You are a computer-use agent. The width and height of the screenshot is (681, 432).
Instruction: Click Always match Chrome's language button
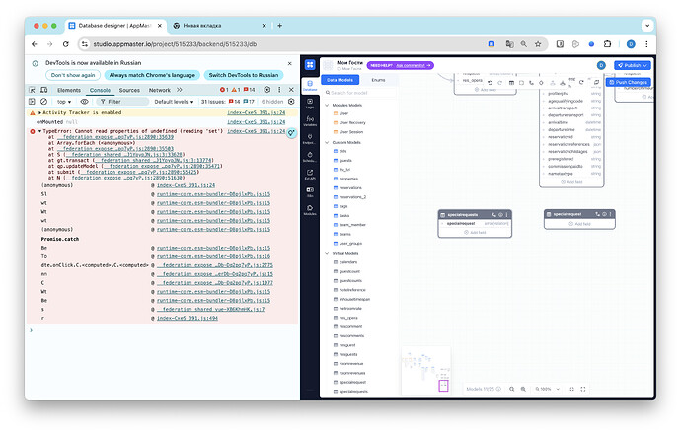click(x=152, y=75)
